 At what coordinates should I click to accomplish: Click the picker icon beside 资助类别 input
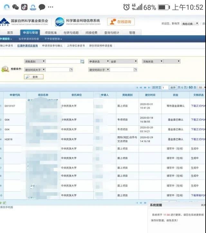tap(82, 61)
